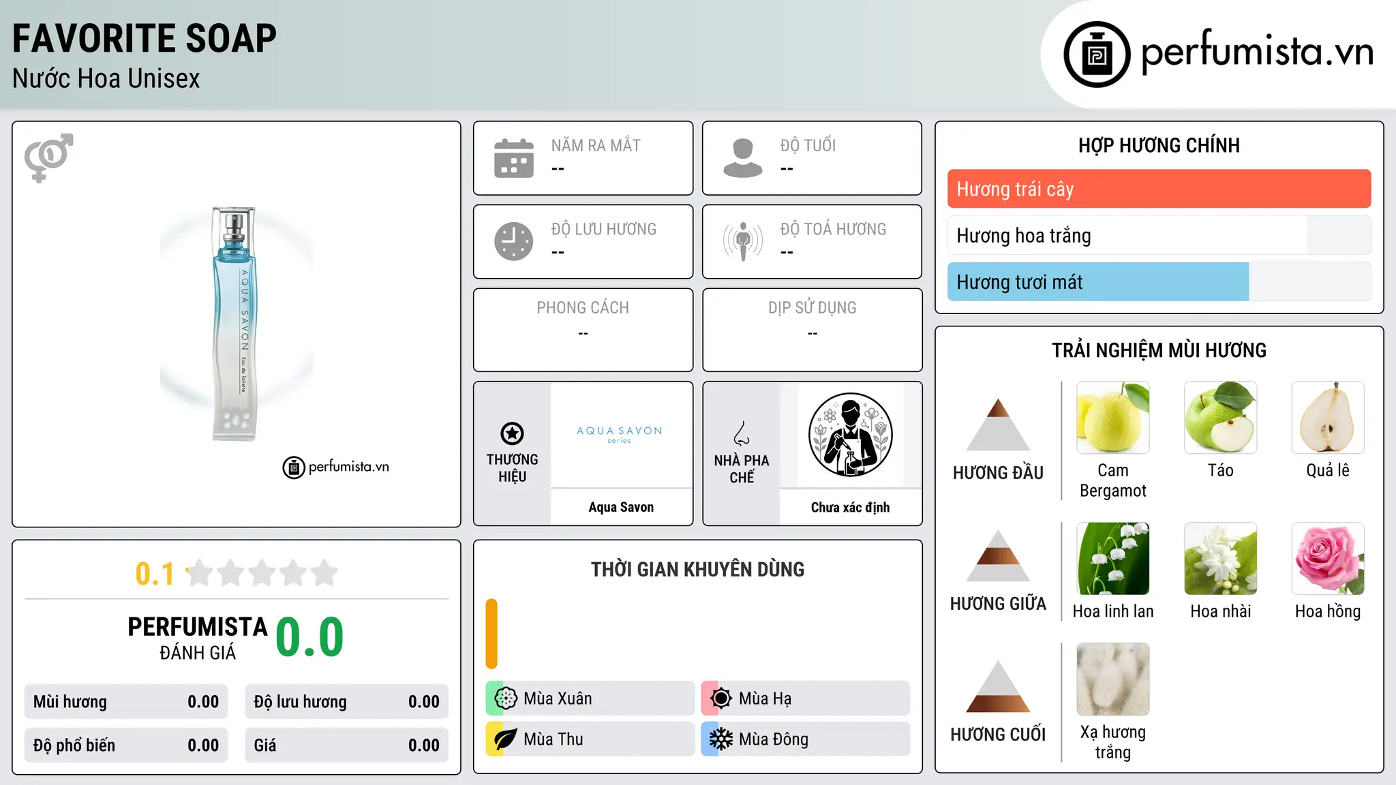Click the THỜI GIAN KHUYÊN DÙNG heading
The image size is (1396, 785).
tap(697, 569)
